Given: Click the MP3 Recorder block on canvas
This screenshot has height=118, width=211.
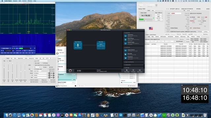Looking at the screenshot, I should tap(101, 45).
